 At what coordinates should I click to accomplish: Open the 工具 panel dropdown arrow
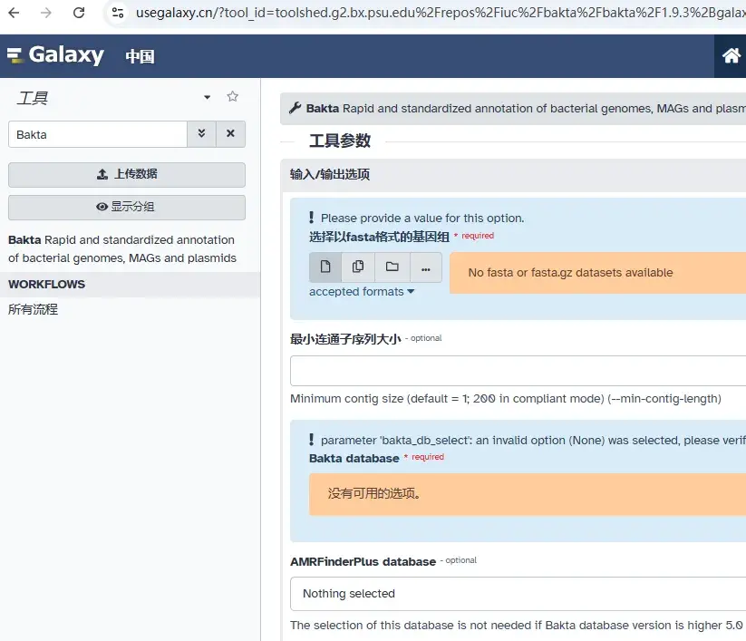coord(207,96)
